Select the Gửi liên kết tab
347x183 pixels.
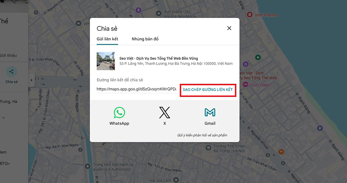pyautogui.click(x=107, y=39)
